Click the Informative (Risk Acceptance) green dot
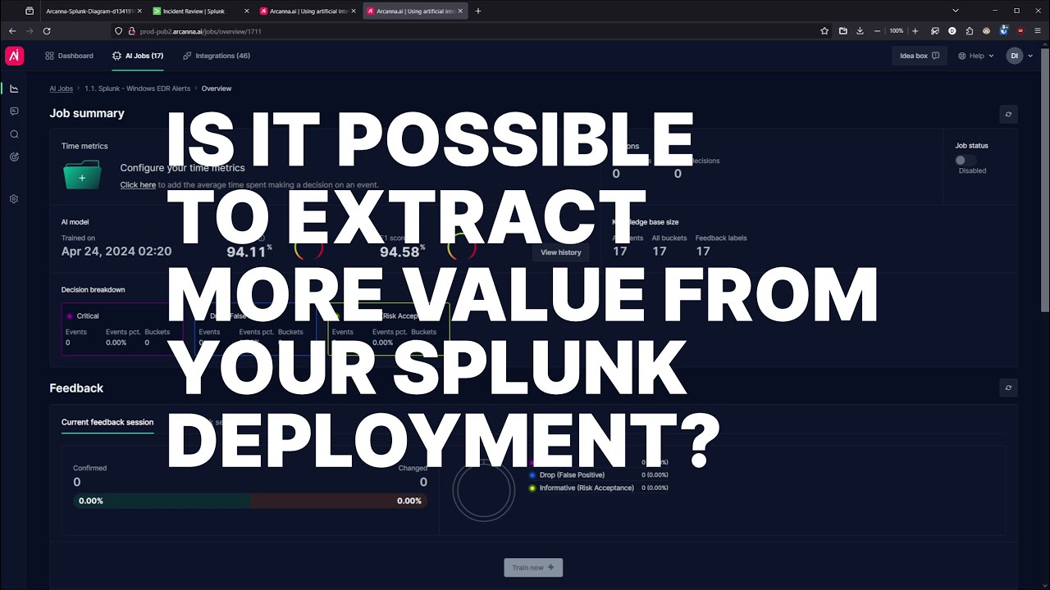Image resolution: width=1050 pixels, height=590 pixels. click(532, 488)
